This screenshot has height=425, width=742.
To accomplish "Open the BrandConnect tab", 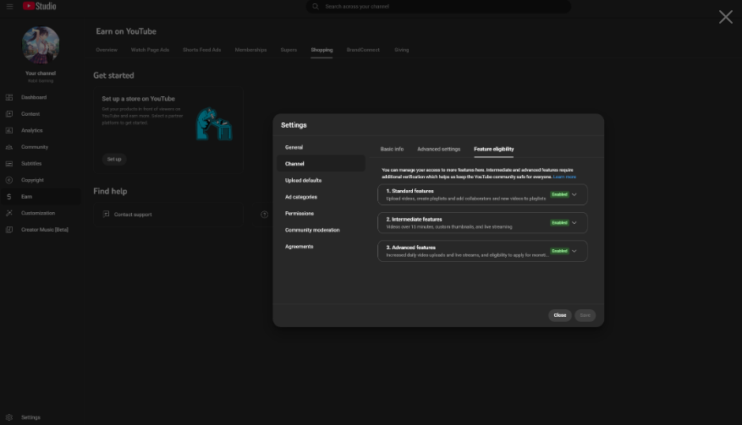I will point(363,50).
